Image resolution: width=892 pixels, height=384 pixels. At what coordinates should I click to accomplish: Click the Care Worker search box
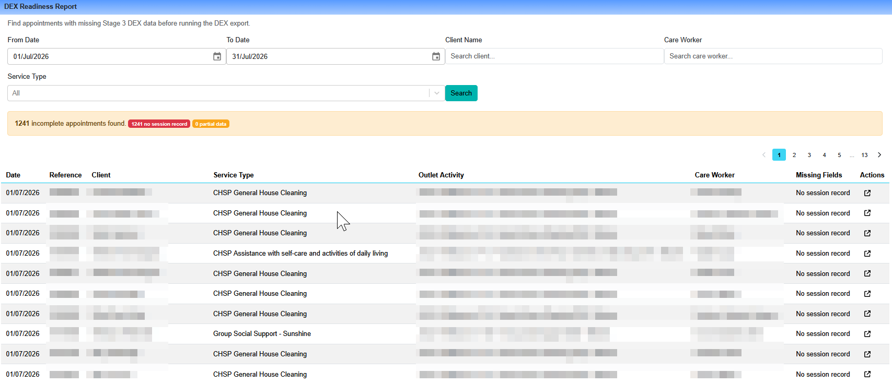[773, 56]
